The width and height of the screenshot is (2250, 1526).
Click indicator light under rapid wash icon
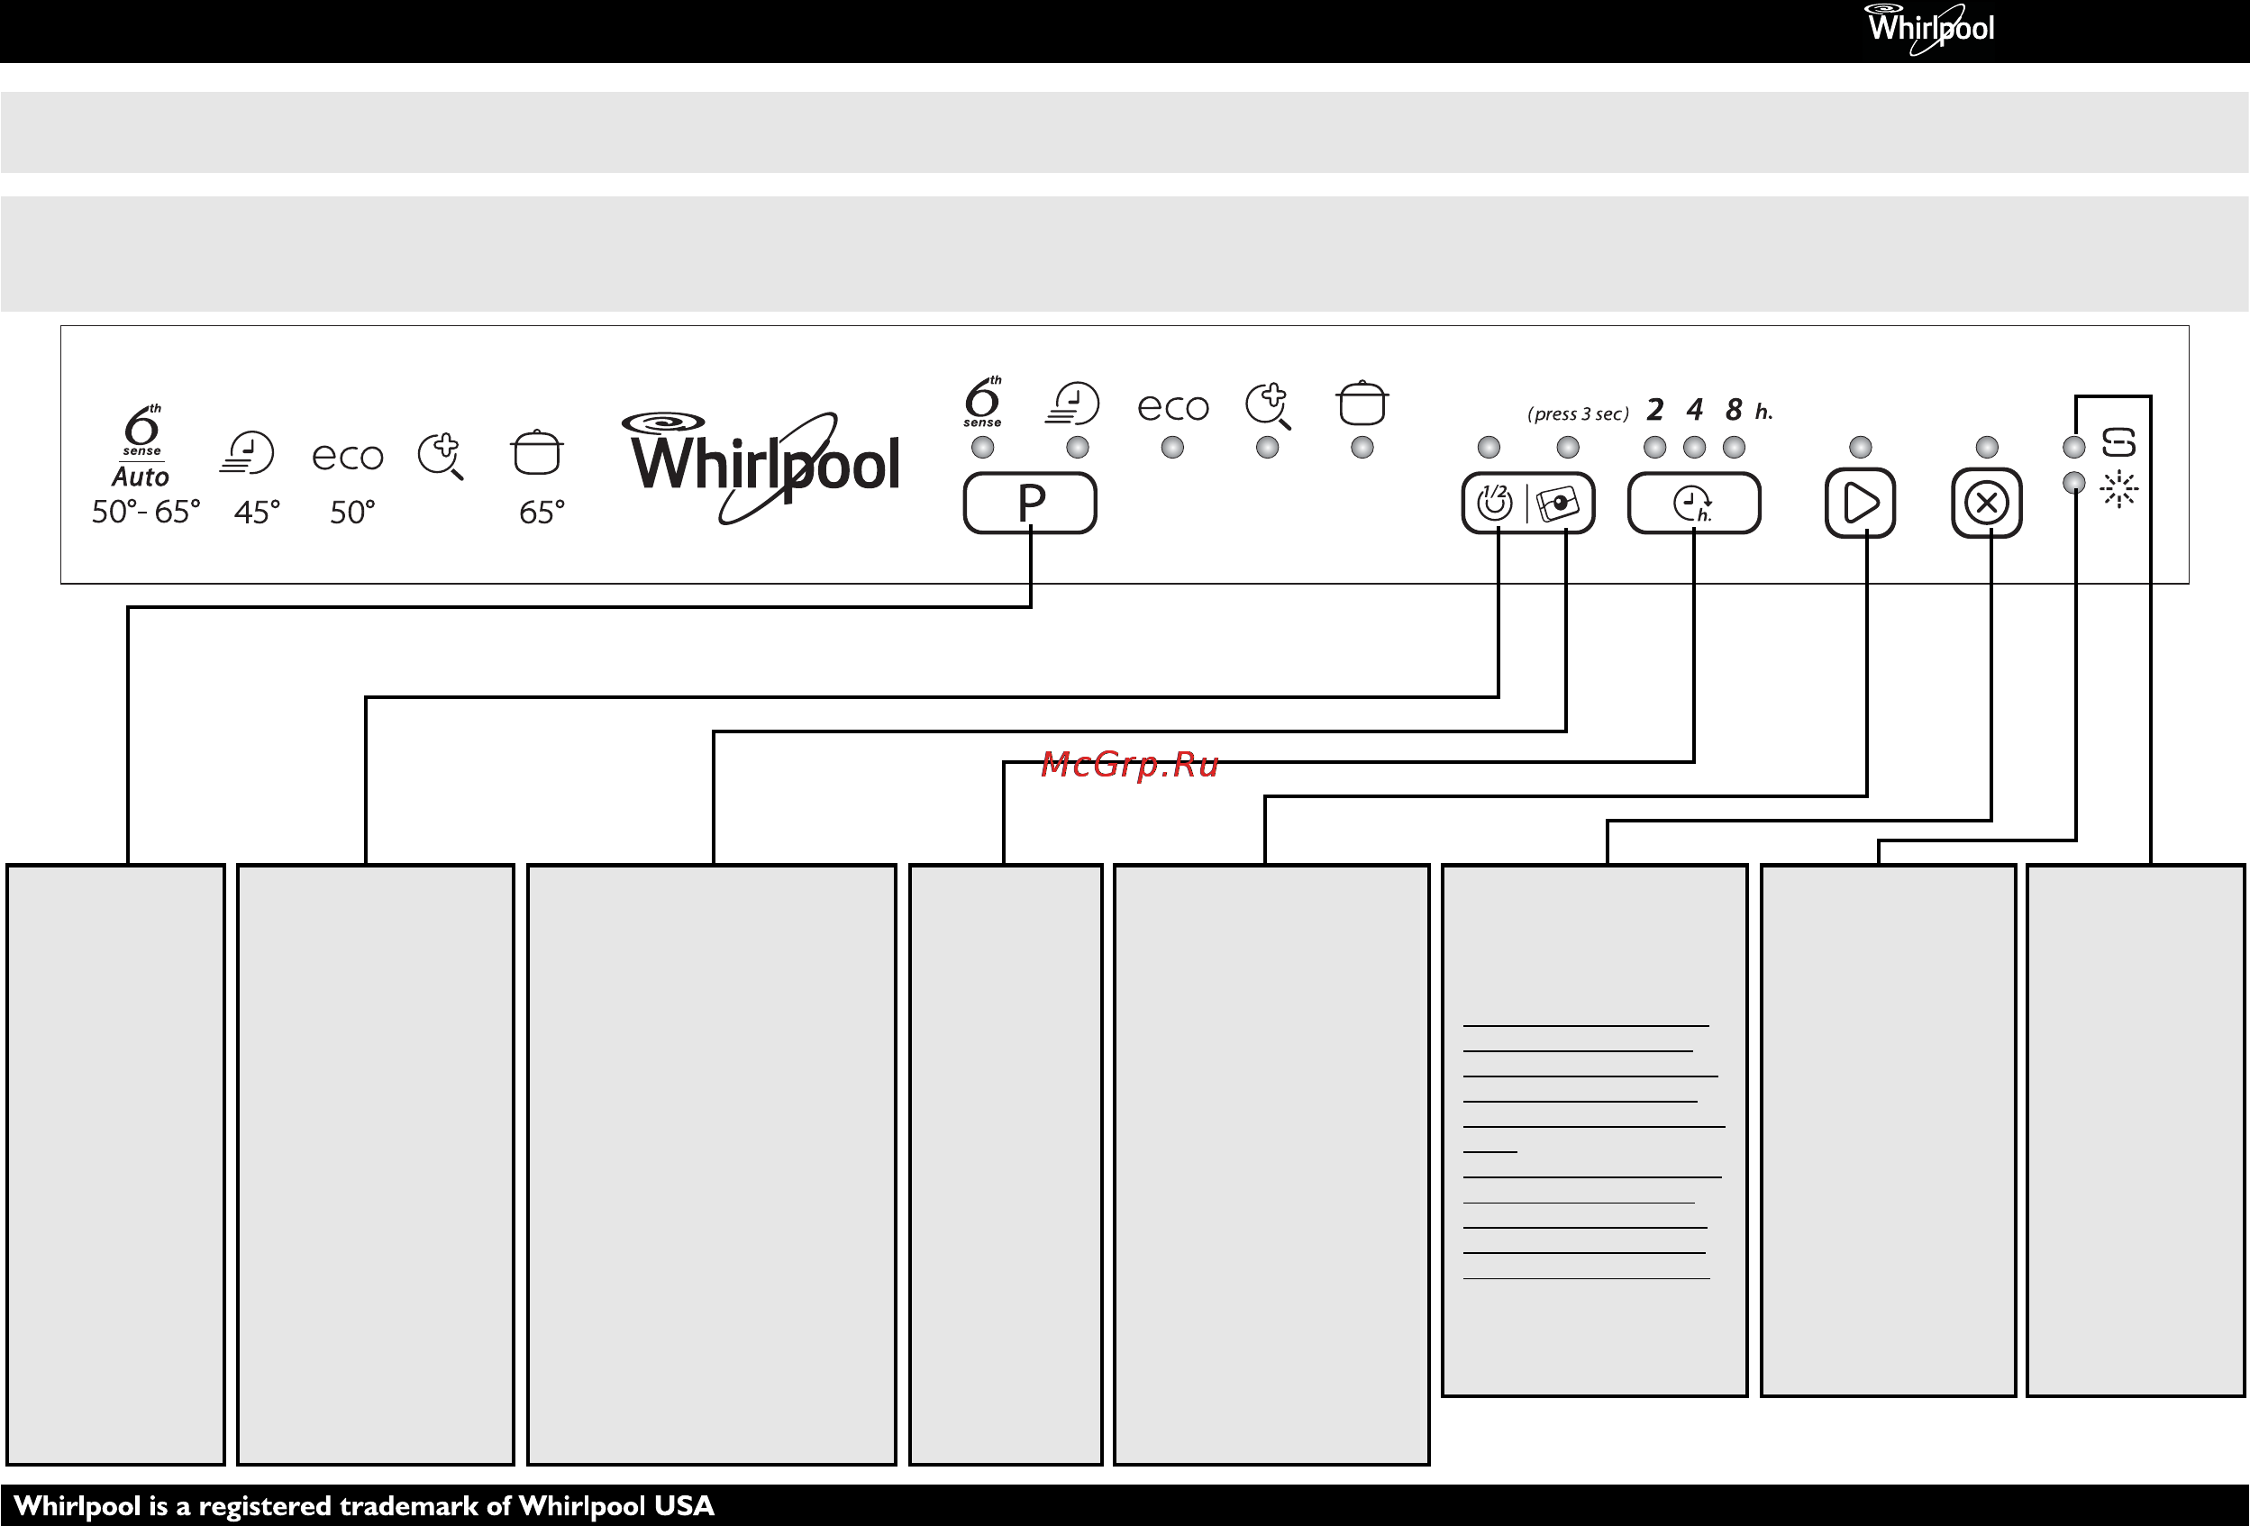pyautogui.click(x=1078, y=447)
